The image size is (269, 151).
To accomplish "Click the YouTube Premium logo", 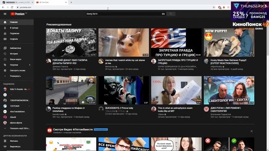I will click(x=18, y=14).
